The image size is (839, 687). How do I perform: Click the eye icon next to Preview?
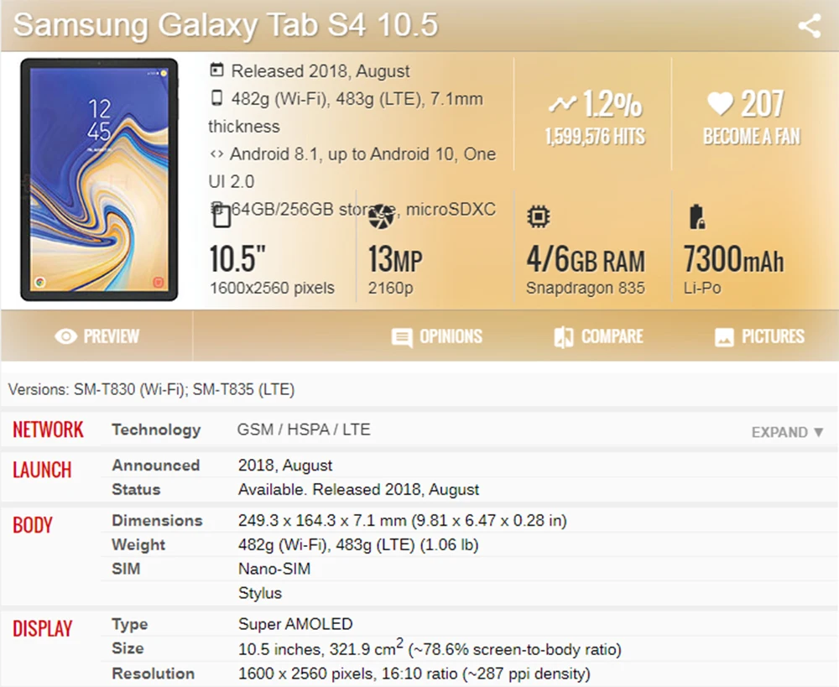[65, 336]
